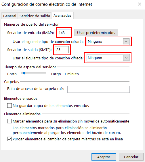Check Marcar elementos para su eliminación option

[x=9, y=121]
